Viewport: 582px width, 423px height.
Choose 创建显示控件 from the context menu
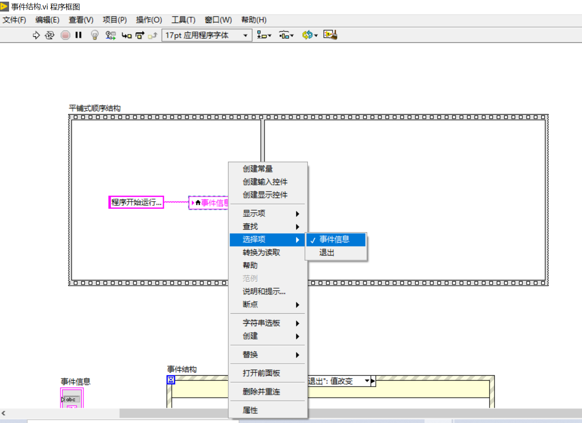tap(268, 195)
